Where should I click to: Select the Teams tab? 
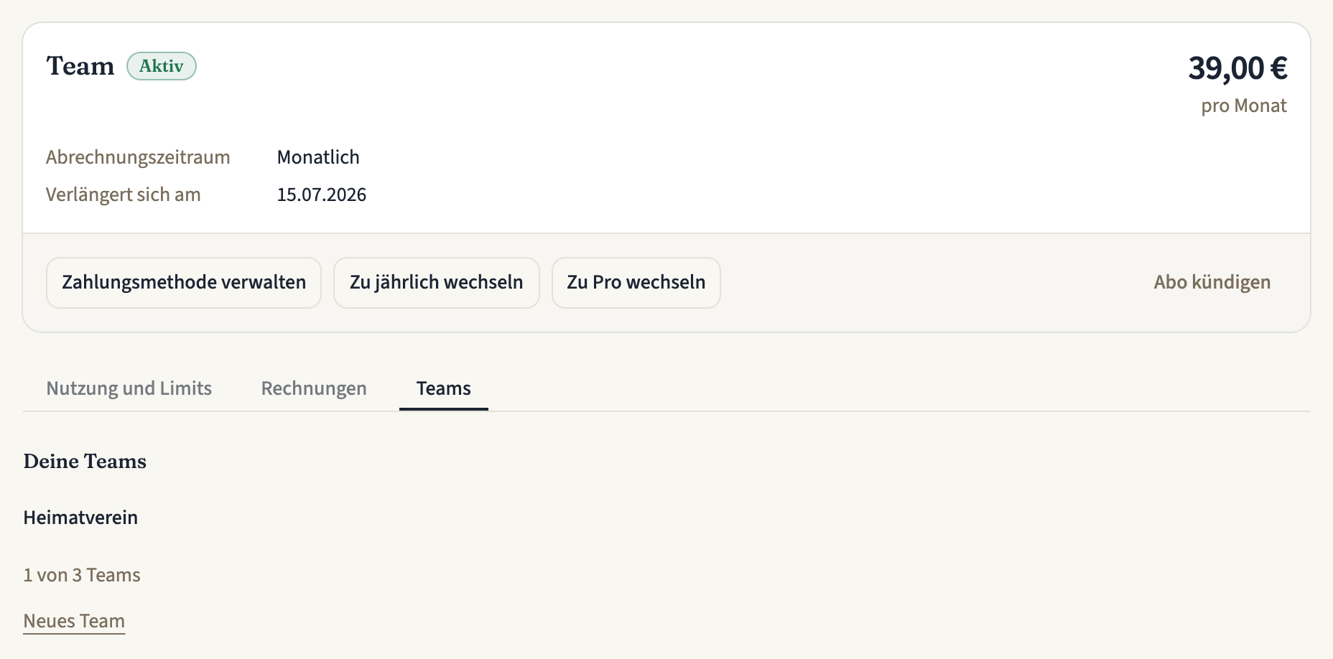[x=444, y=388]
